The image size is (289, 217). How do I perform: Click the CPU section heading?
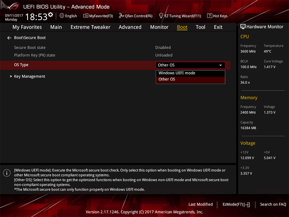click(244, 37)
